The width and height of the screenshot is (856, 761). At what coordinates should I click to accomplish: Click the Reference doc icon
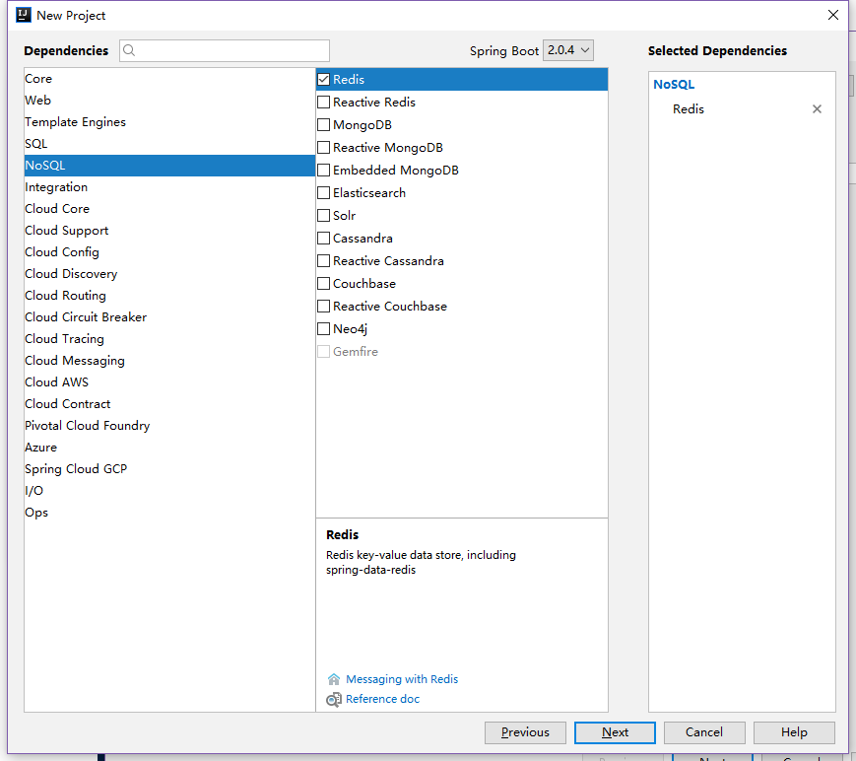pyautogui.click(x=334, y=700)
